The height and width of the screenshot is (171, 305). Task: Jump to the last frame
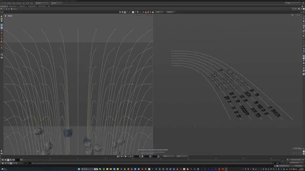(x=13, y=160)
